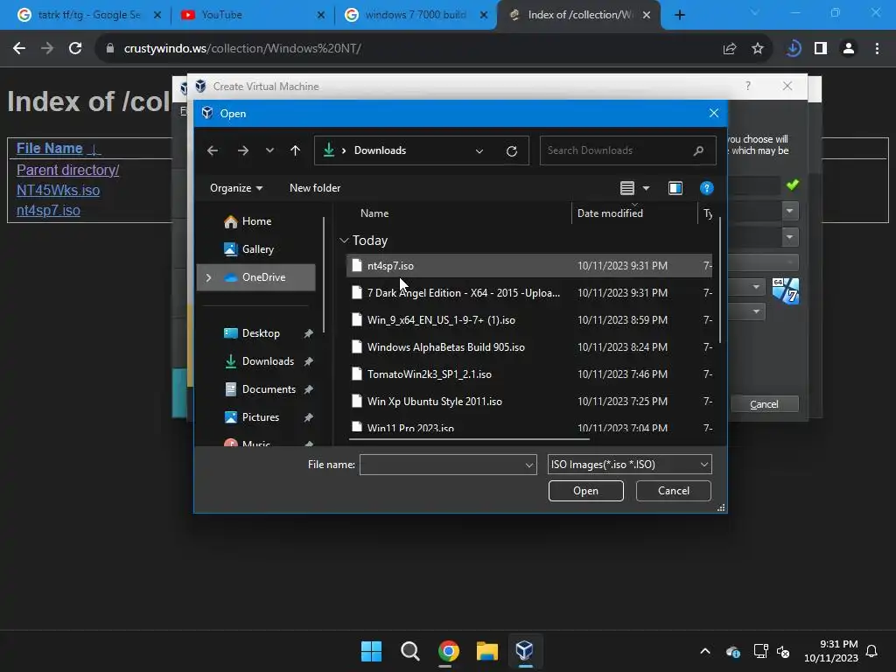The height and width of the screenshot is (672, 896).
Task: Expand the address bar path dropdown
Action: coord(479,150)
